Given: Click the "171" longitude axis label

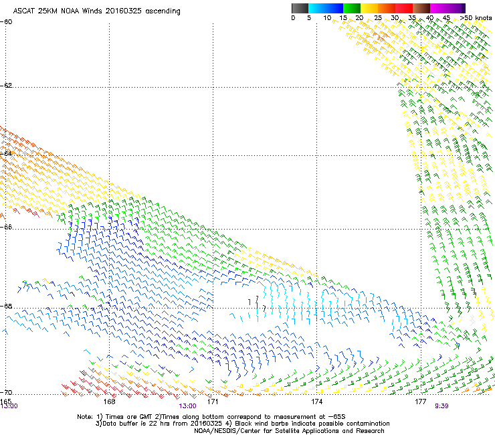Looking at the screenshot, I should click(213, 402).
